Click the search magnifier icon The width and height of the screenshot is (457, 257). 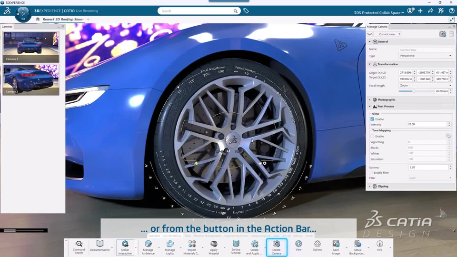235,11
